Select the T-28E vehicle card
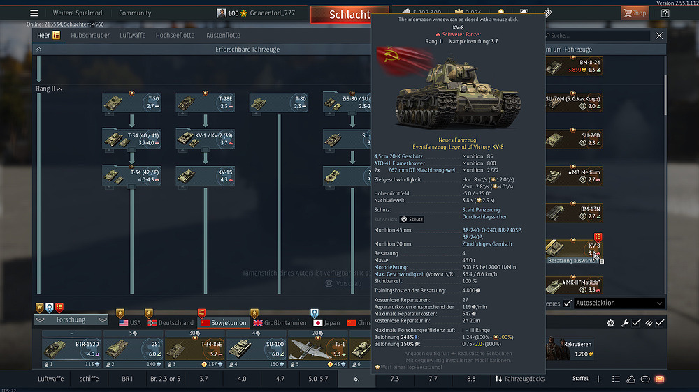 click(x=205, y=103)
